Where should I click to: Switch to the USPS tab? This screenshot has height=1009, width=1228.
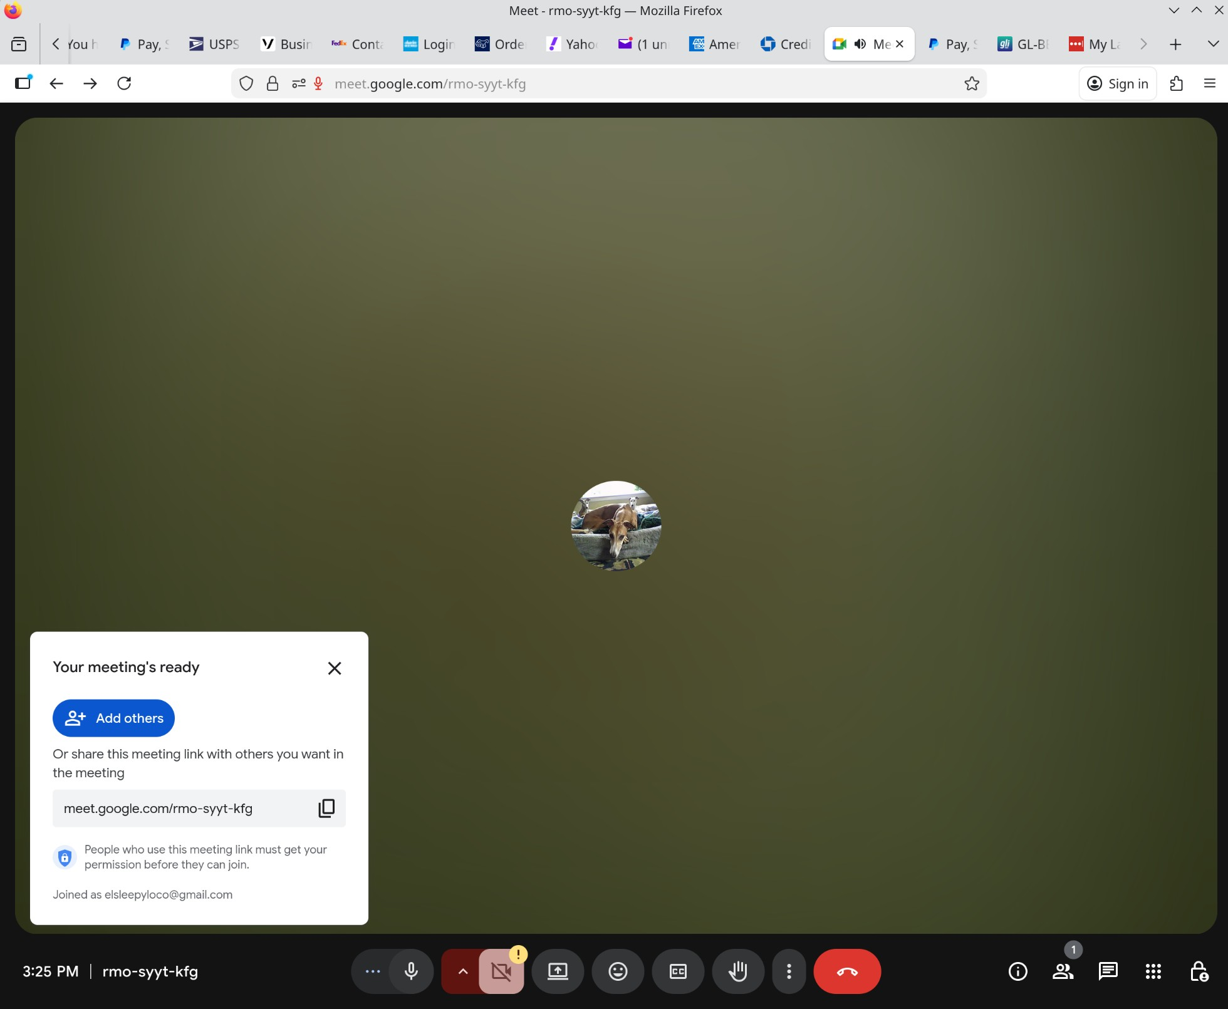pyautogui.click(x=215, y=44)
